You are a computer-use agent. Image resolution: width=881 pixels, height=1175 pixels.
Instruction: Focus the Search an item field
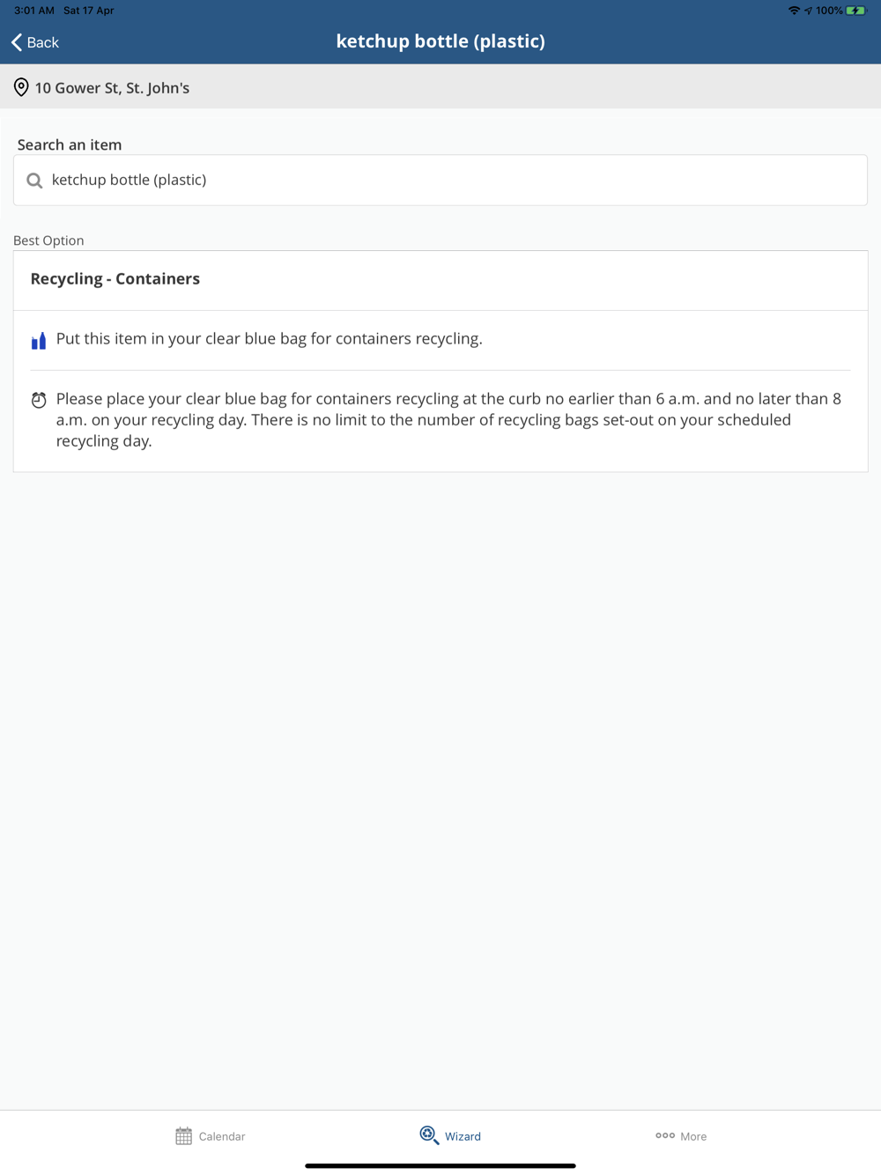440,181
